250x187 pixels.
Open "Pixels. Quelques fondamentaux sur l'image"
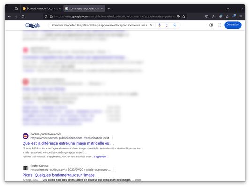(x=59, y=175)
